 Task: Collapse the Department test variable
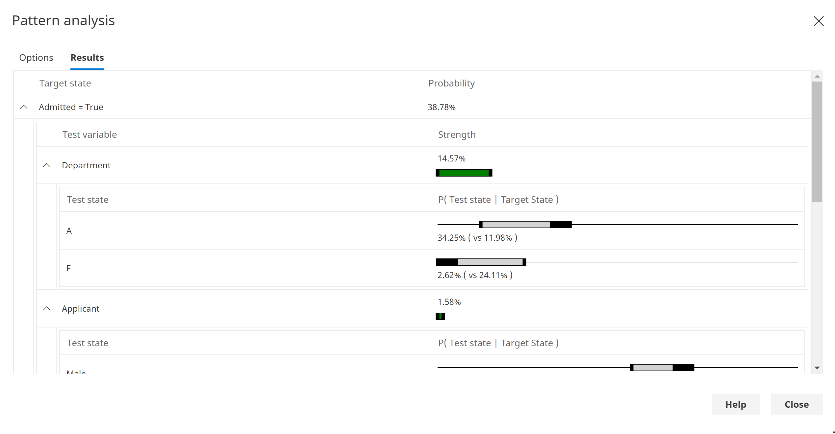coord(47,165)
